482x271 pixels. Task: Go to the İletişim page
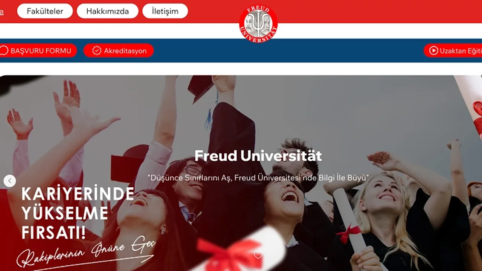coord(165,11)
